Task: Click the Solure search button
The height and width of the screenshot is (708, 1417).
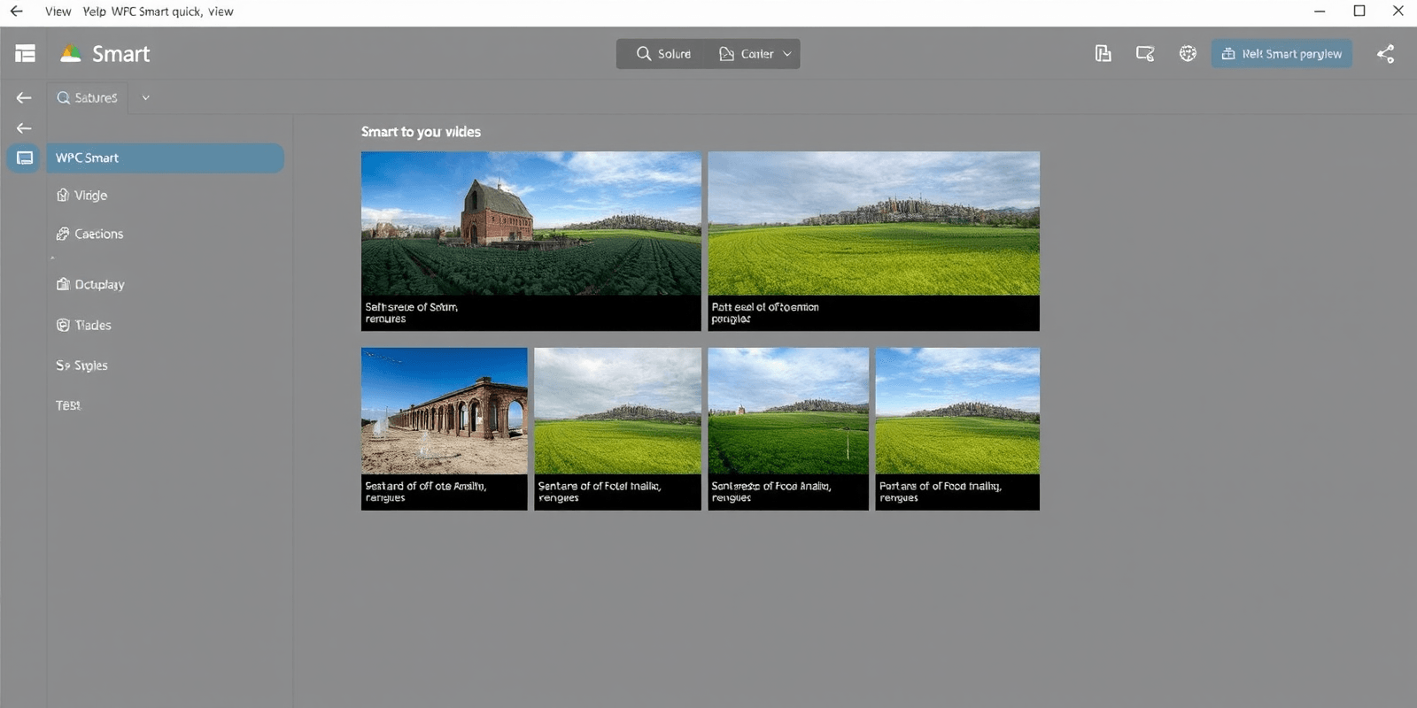Action: (x=663, y=54)
